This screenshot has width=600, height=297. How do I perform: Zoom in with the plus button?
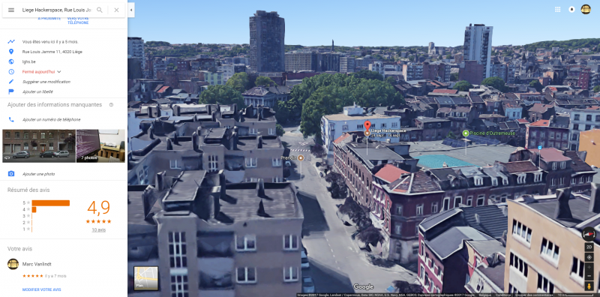[x=589, y=267]
